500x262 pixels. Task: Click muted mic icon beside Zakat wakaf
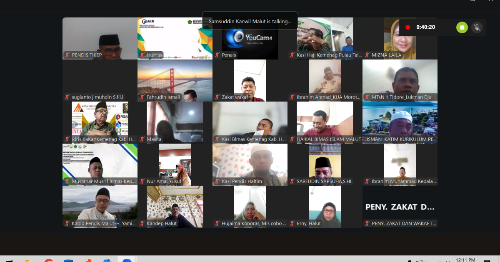pos(217,97)
